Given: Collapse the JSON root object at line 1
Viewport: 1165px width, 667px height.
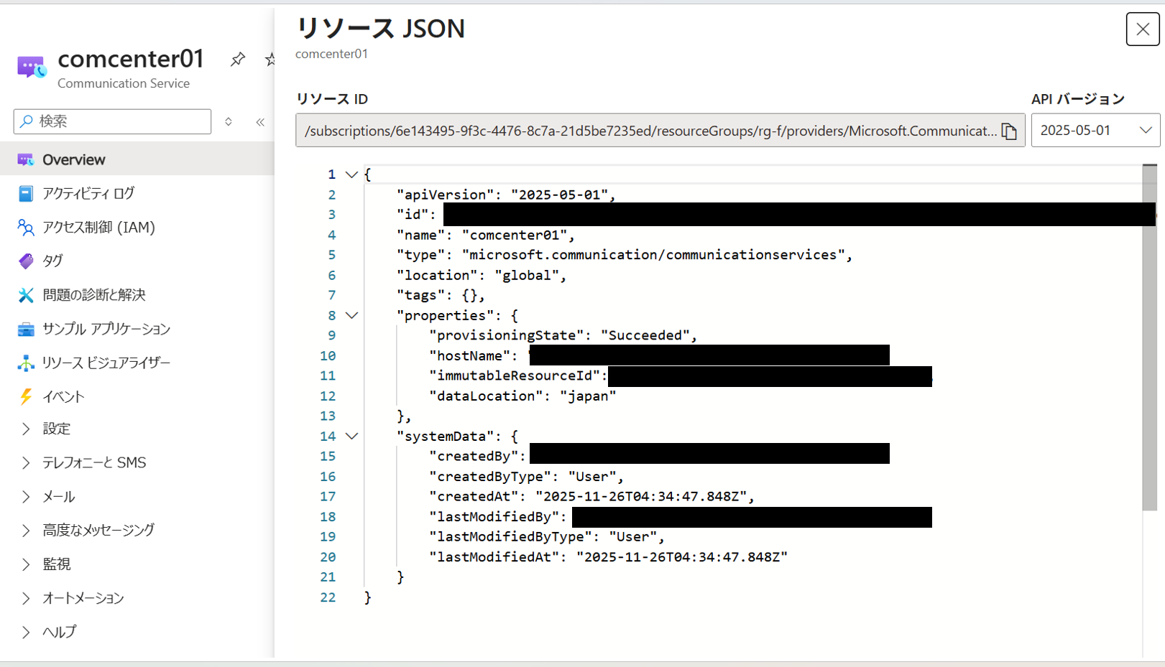Looking at the screenshot, I should point(351,174).
